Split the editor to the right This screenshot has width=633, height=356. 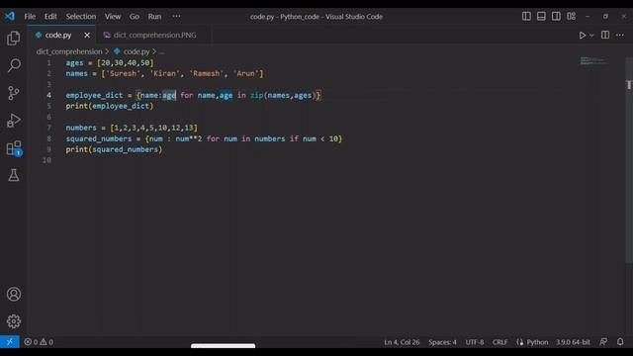(605, 36)
